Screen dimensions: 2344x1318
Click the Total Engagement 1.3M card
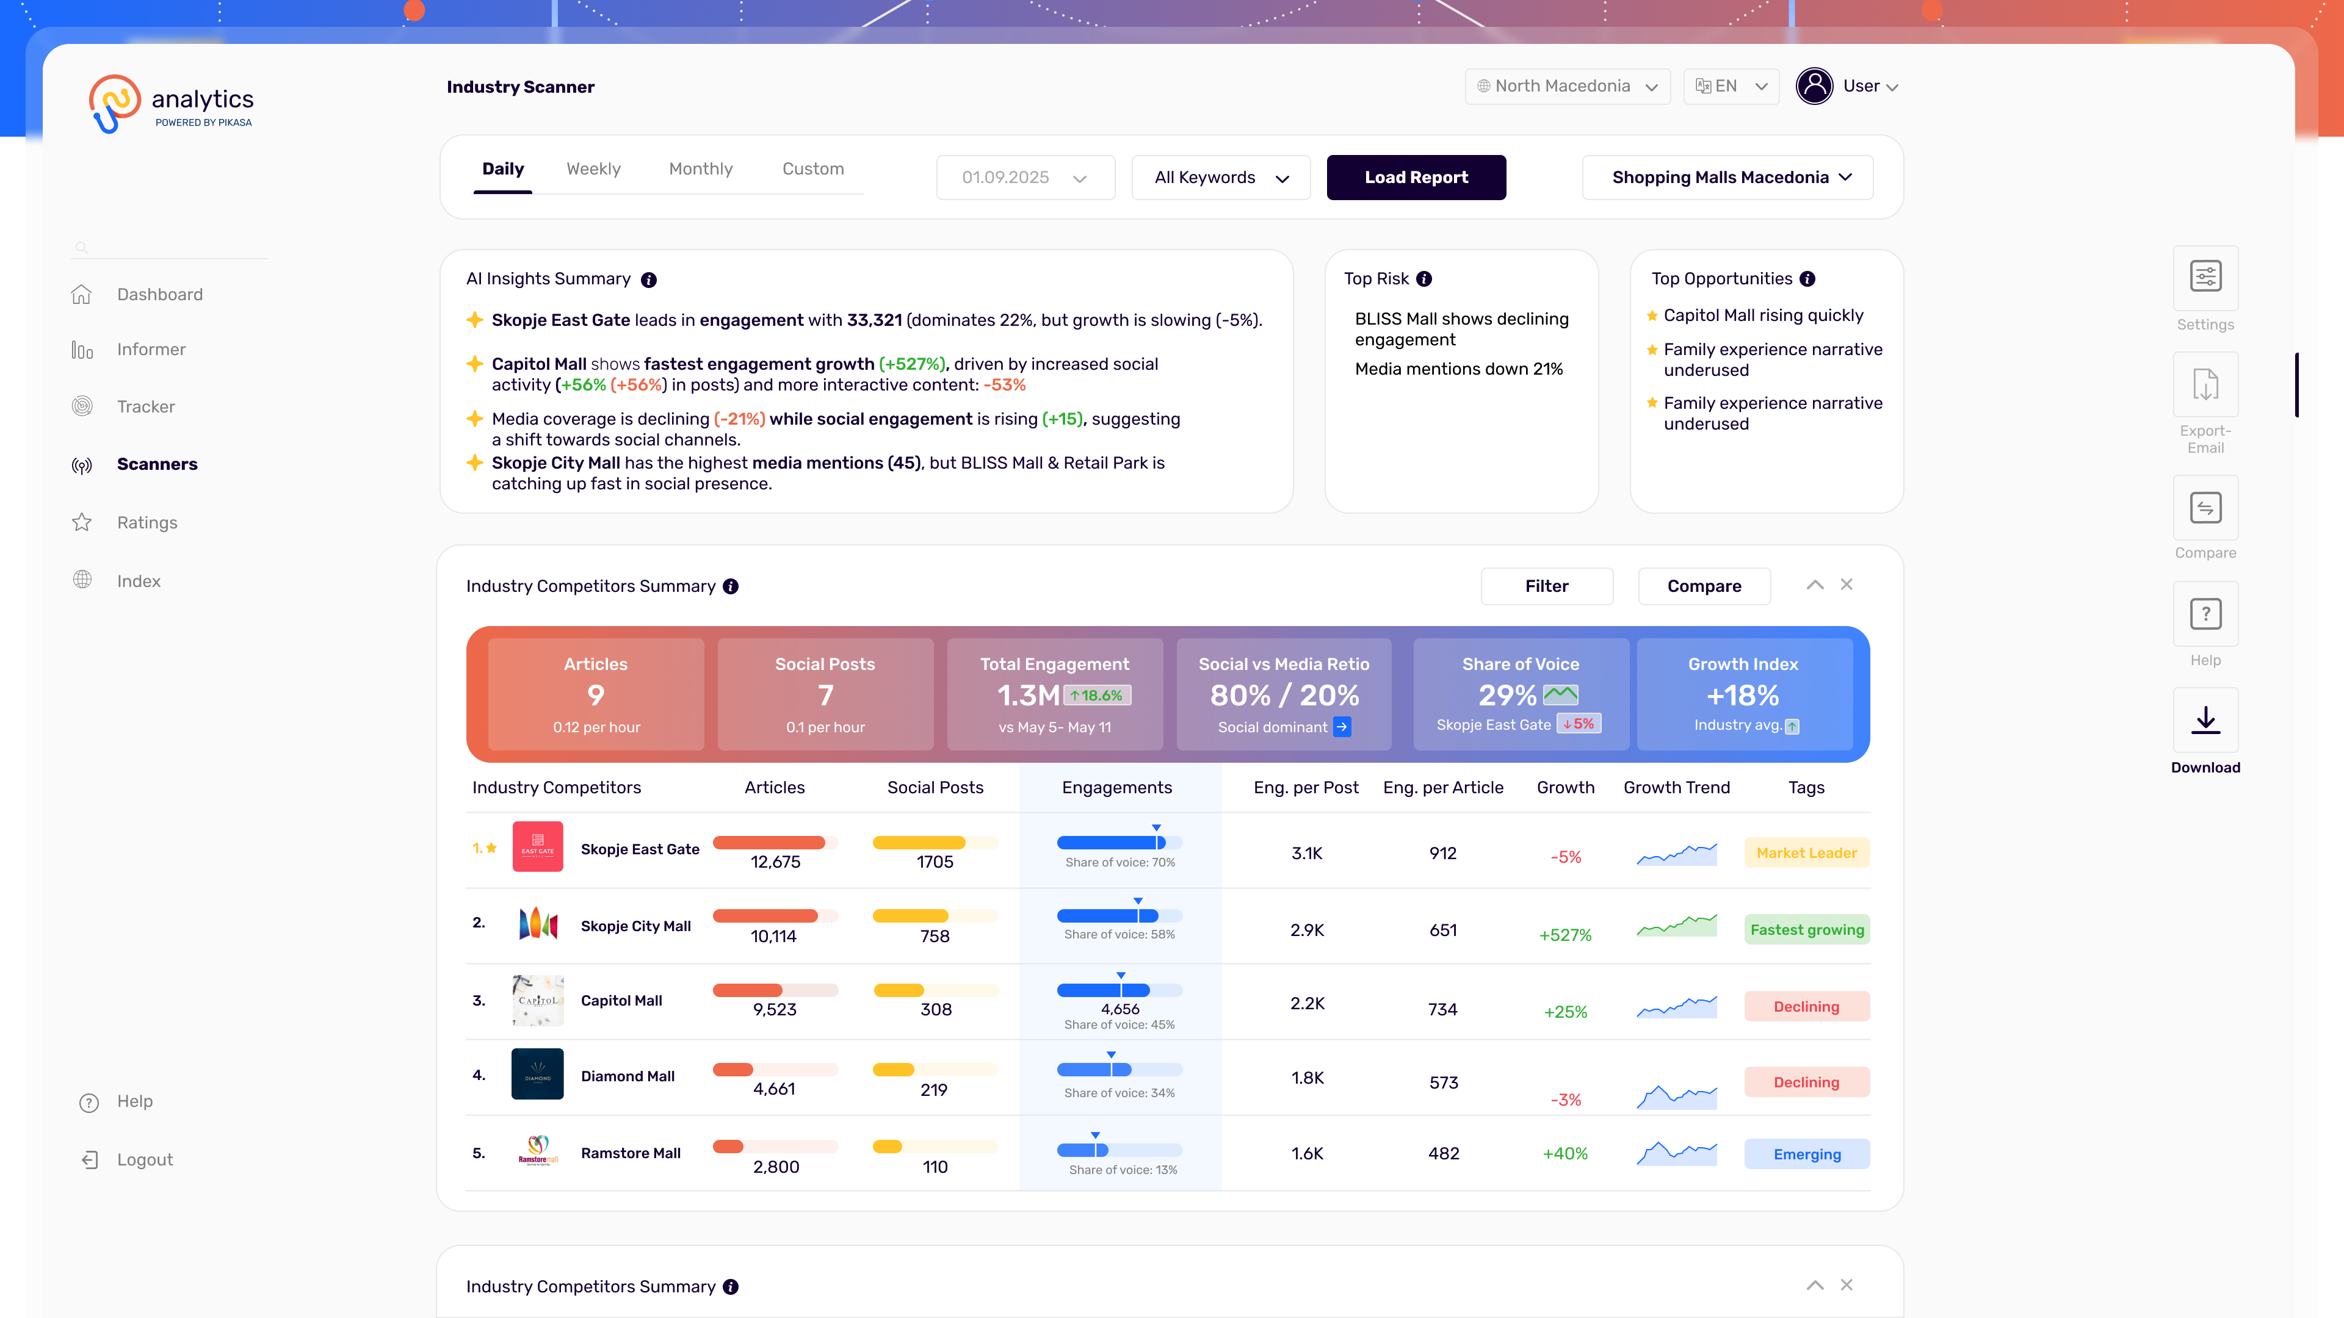(x=1055, y=694)
